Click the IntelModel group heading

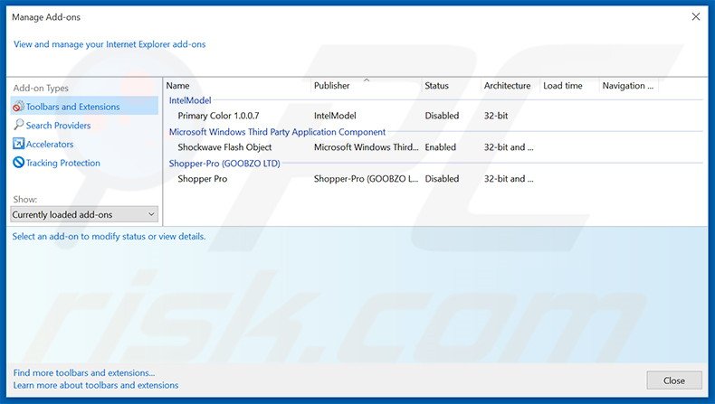pyautogui.click(x=190, y=100)
